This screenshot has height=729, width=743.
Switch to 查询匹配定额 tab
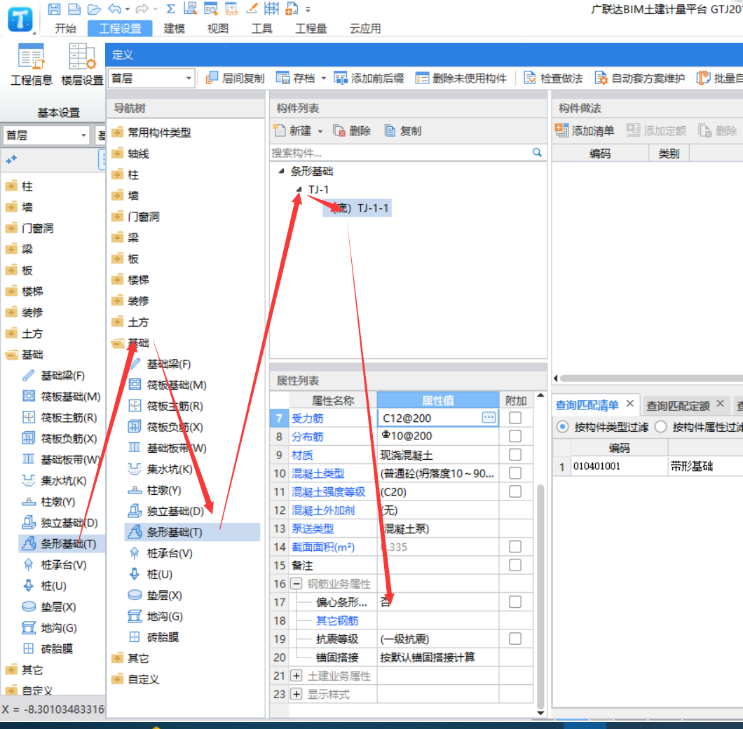point(678,405)
